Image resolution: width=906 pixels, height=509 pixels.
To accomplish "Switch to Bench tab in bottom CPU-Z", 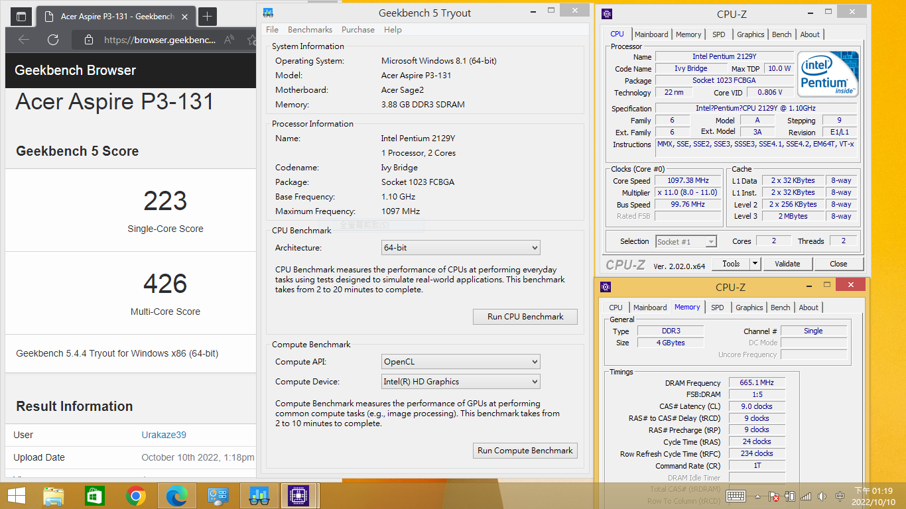I will pyautogui.click(x=781, y=308).
